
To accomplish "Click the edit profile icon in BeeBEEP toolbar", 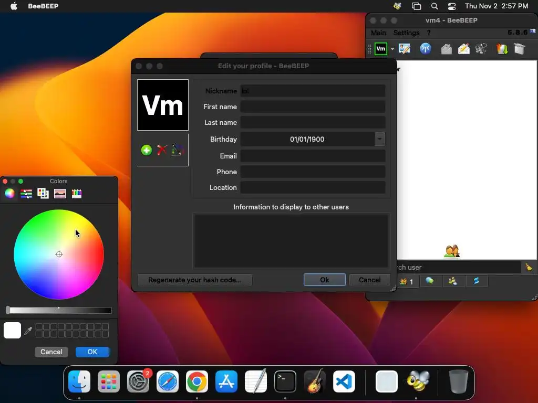I will click(405, 49).
